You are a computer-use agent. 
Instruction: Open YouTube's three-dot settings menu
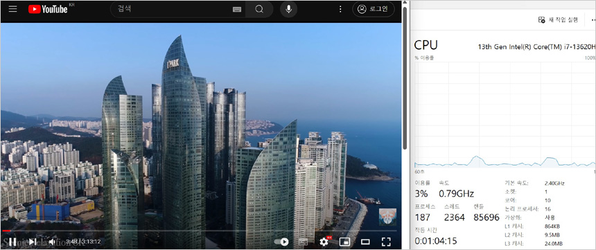pos(340,9)
